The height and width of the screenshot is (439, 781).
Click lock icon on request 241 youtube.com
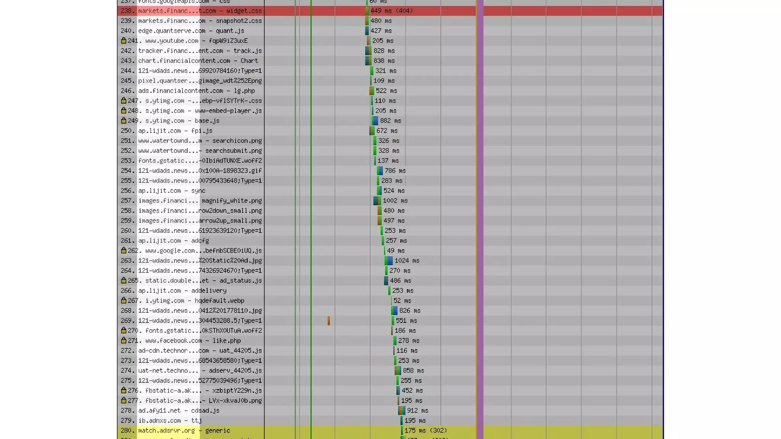[124, 40]
